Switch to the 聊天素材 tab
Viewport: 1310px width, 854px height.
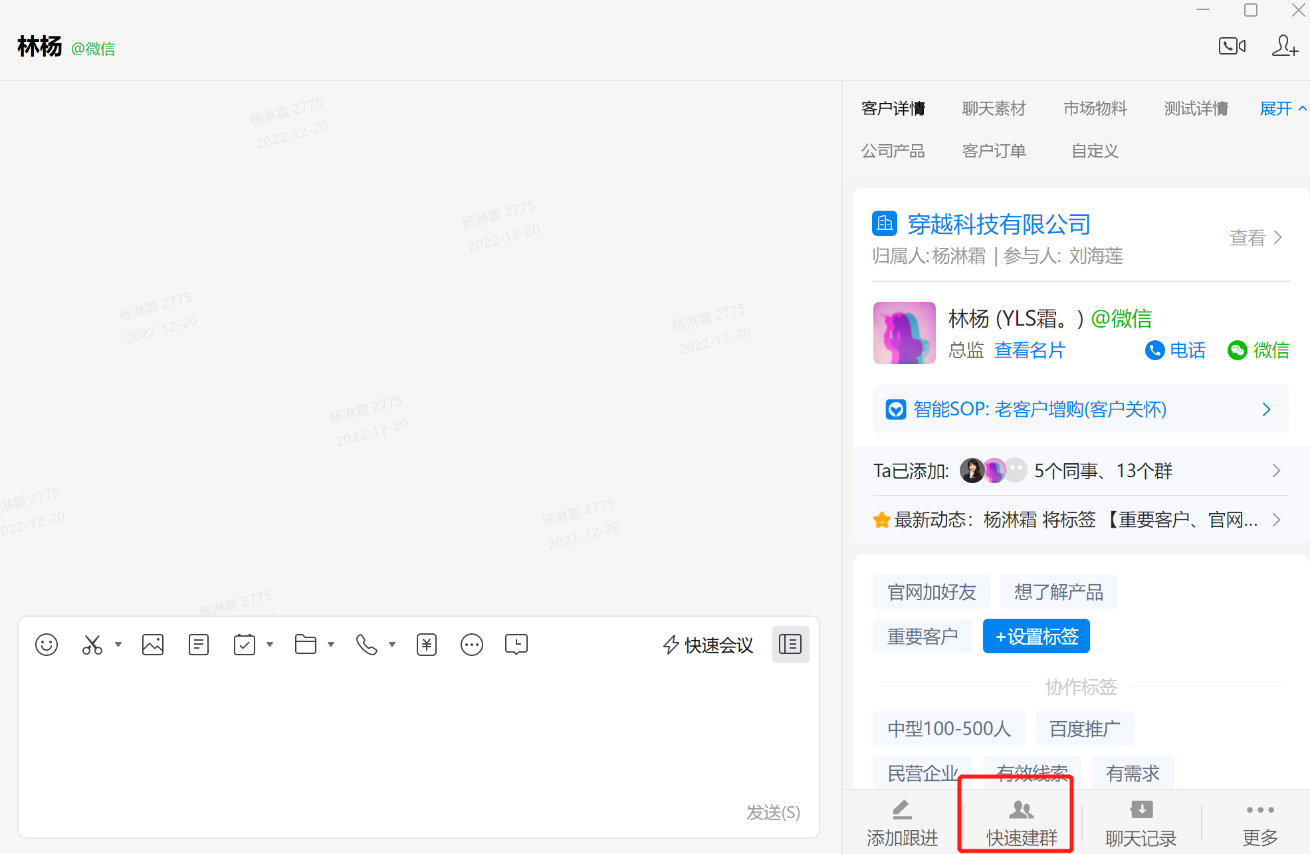[994, 108]
